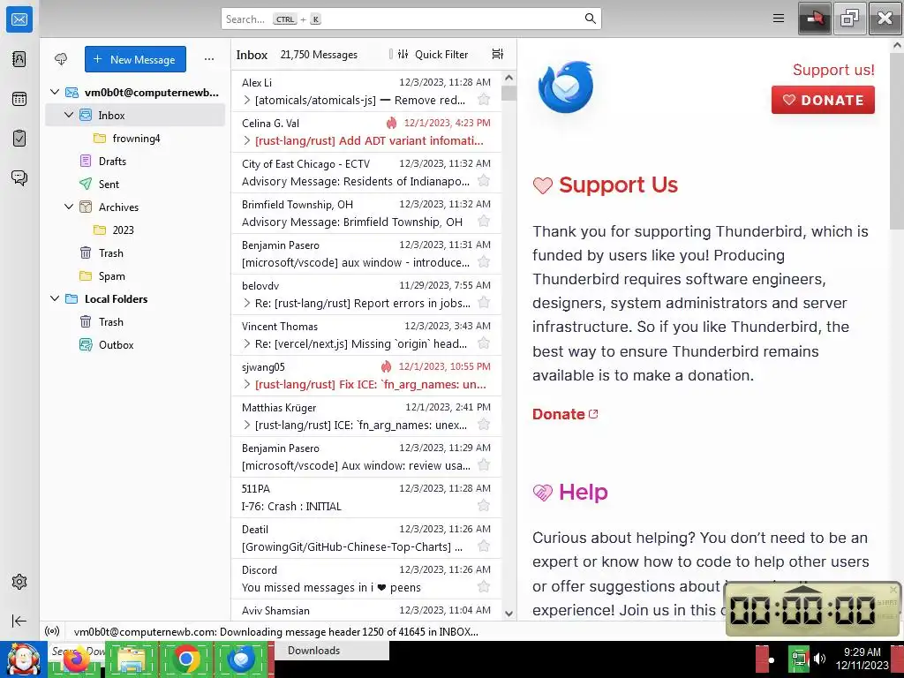The image size is (904, 678).
Task: Click the taskbar clock 9:29 AM
Action: (862, 652)
